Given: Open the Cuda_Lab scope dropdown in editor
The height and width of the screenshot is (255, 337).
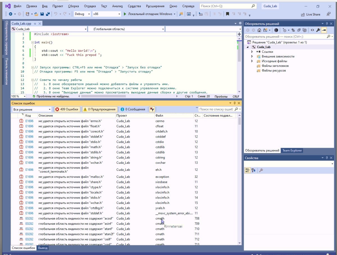Looking at the screenshot, I should coord(49,29).
